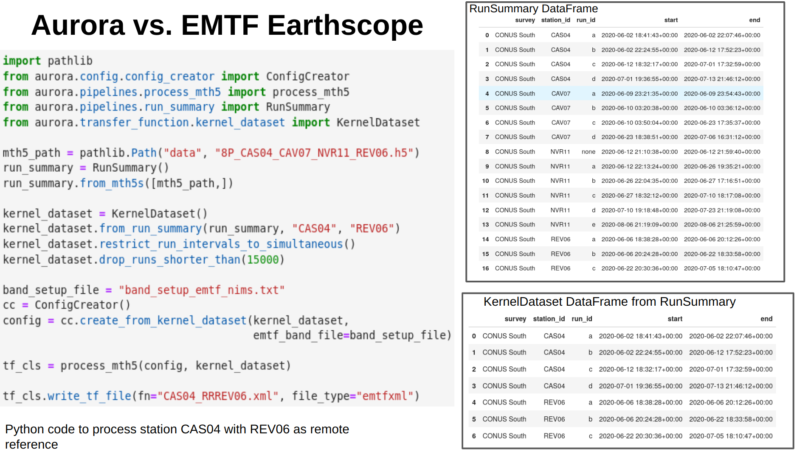Click the 'import pathlib' code line
The width and height of the screenshot is (808, 452).
click(48, 61)
